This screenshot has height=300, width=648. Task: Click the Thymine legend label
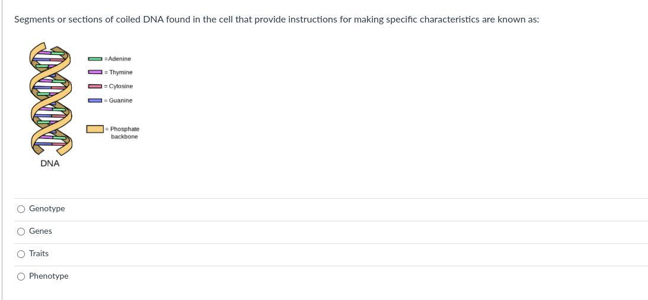point(120,72)
